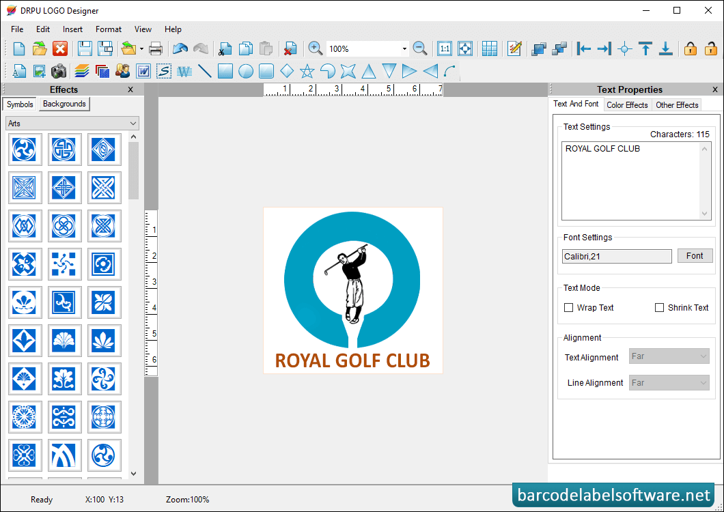Click the Calibri,21 font field

[x=617, y=256]
